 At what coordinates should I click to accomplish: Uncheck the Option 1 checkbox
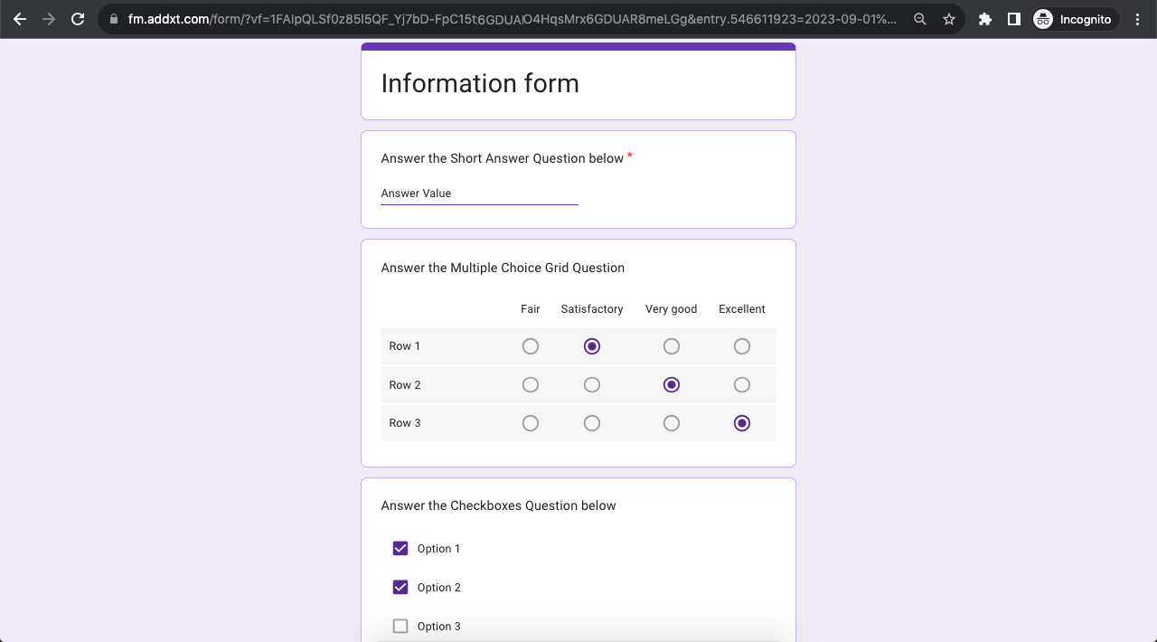400,549
